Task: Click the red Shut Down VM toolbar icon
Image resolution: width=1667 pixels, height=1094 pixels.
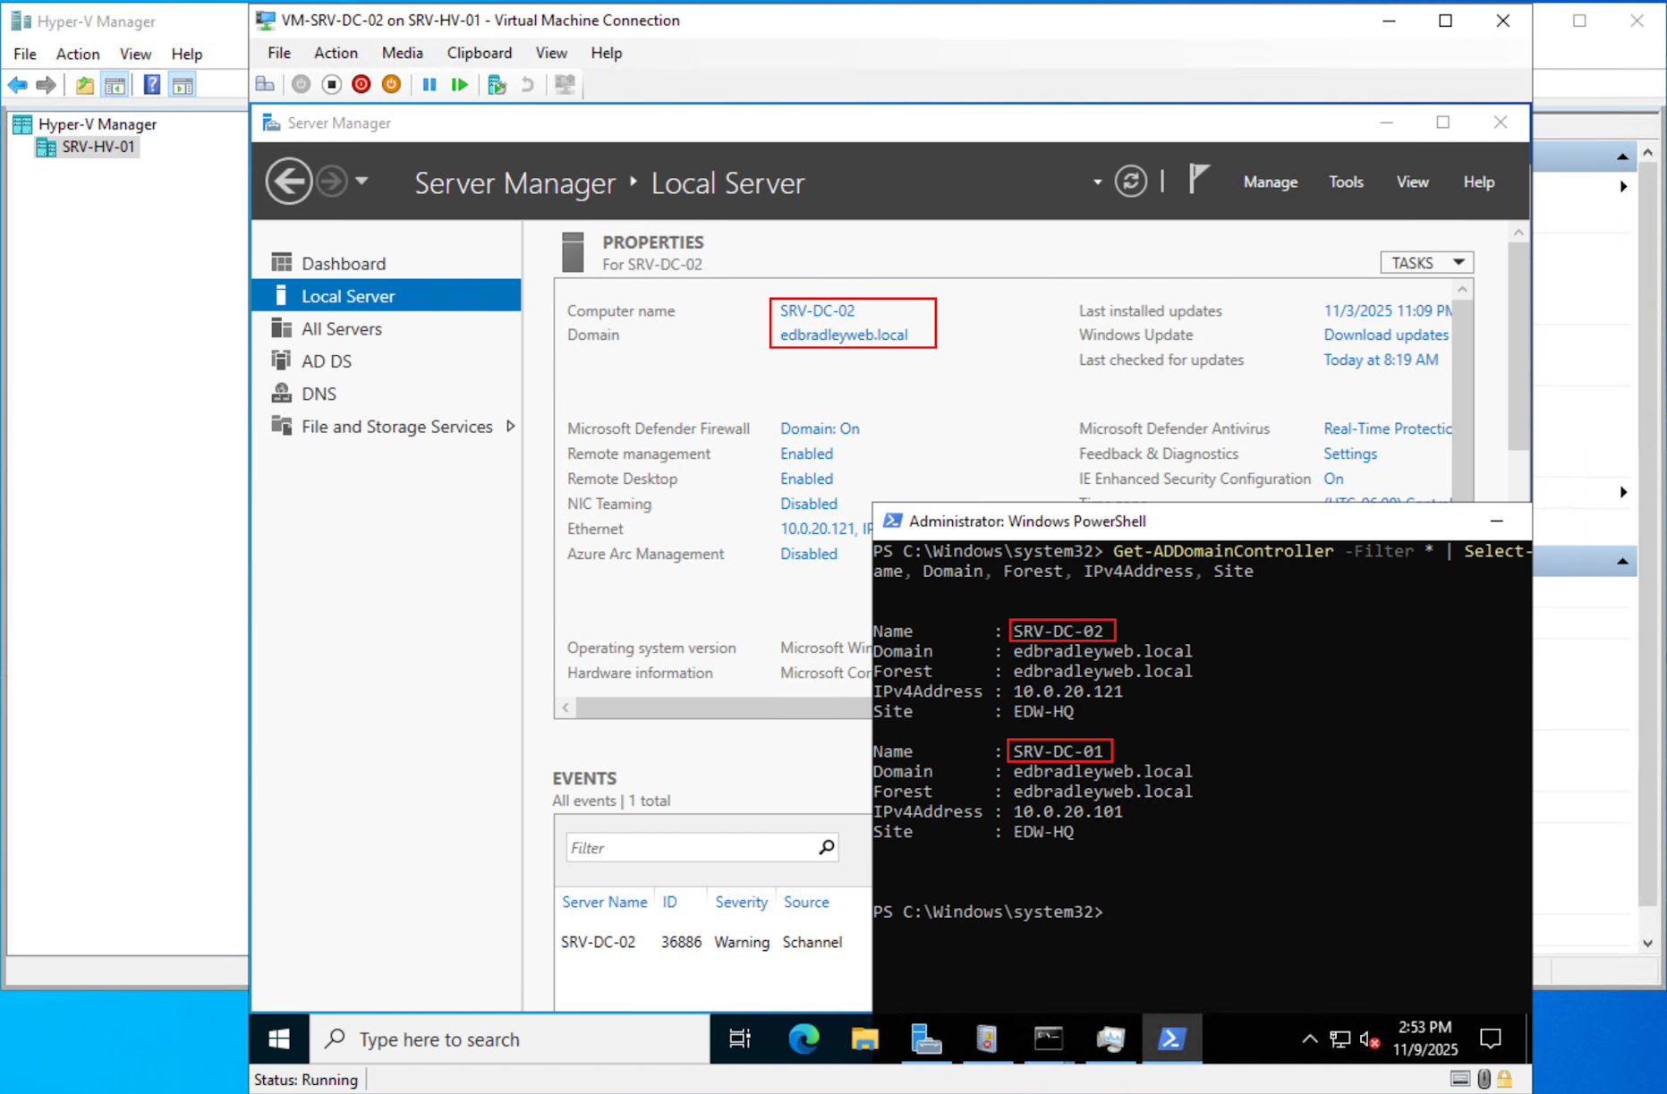Action: click(x=361, y=84)
